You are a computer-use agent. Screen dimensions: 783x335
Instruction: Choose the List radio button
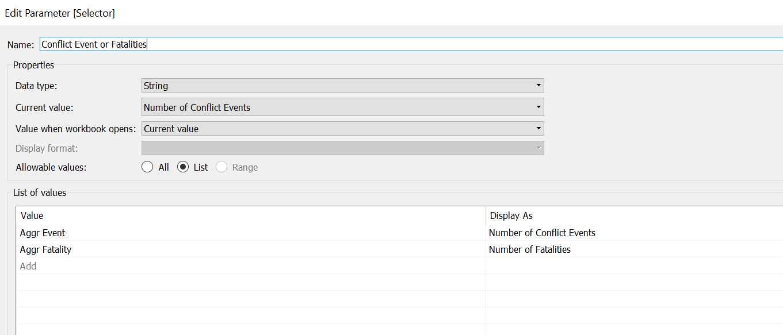tap(184, 167)
